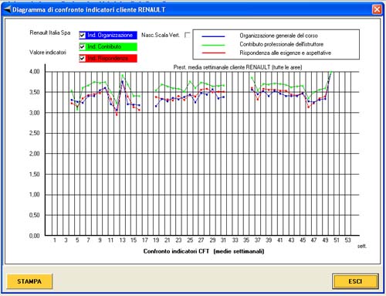
Task: Click week 1 on the x-axis
Action: pyautogui.click(x=55, y=240)
